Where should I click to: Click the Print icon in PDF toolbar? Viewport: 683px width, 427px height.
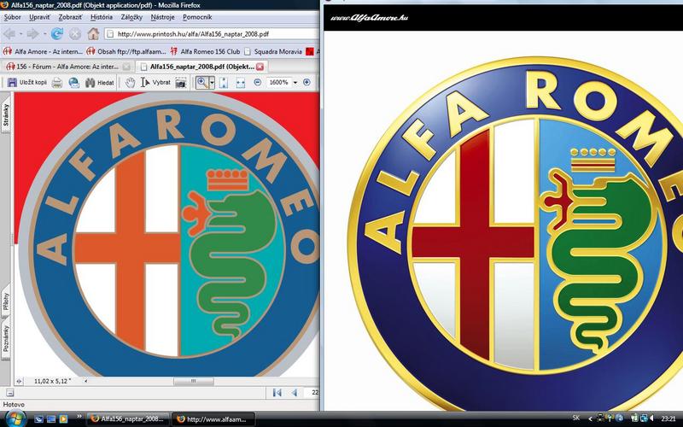57,82
